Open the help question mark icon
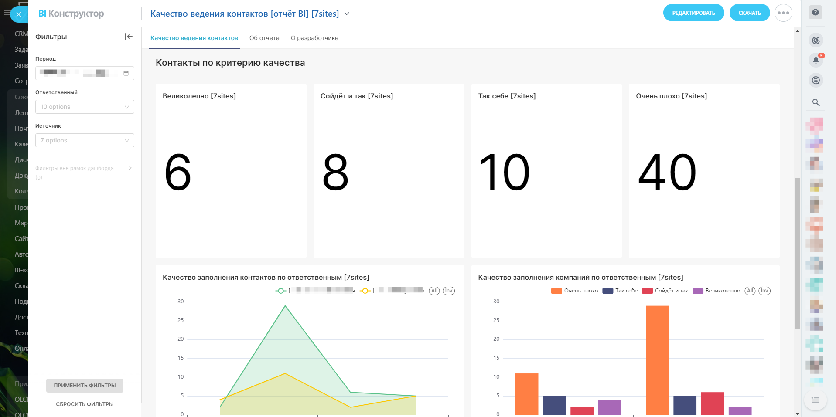836x417 pixels. coord(816,13)
